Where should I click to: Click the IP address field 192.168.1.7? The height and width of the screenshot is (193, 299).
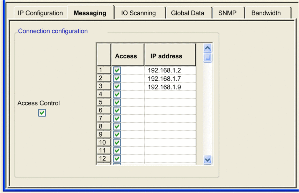pos(164,79)
